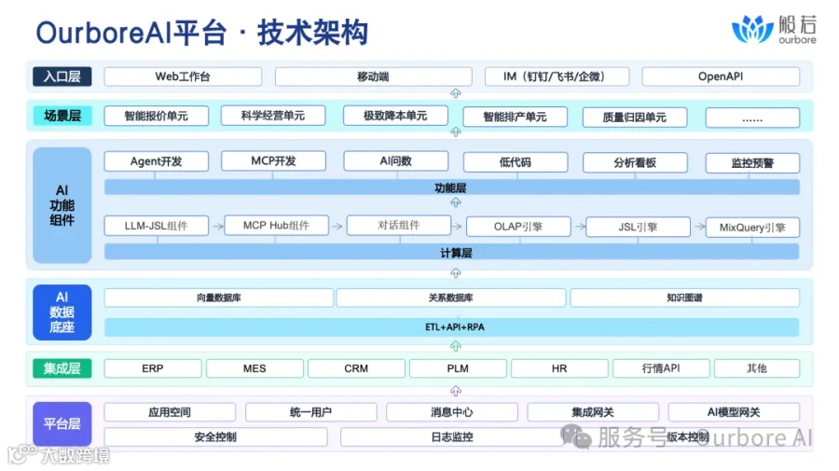Click the CRM box
This screenshot has height=471, width=839.
[356, 368]
